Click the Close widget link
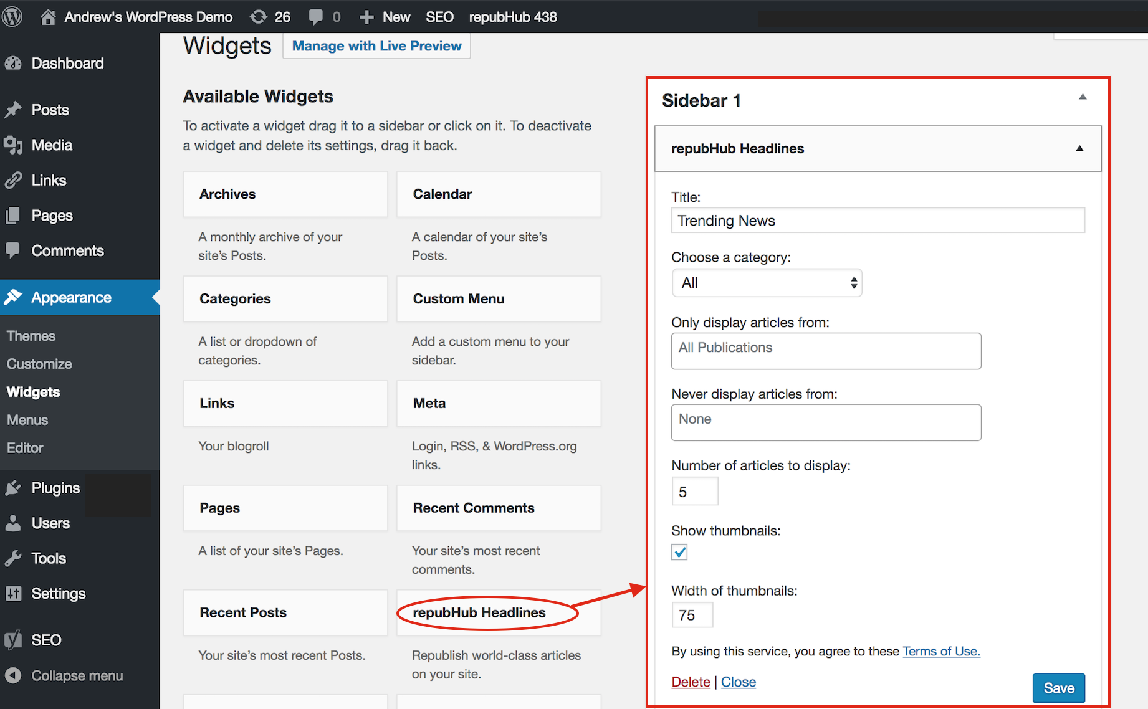This screenshot has width=1148, height=709. point(739,682)
